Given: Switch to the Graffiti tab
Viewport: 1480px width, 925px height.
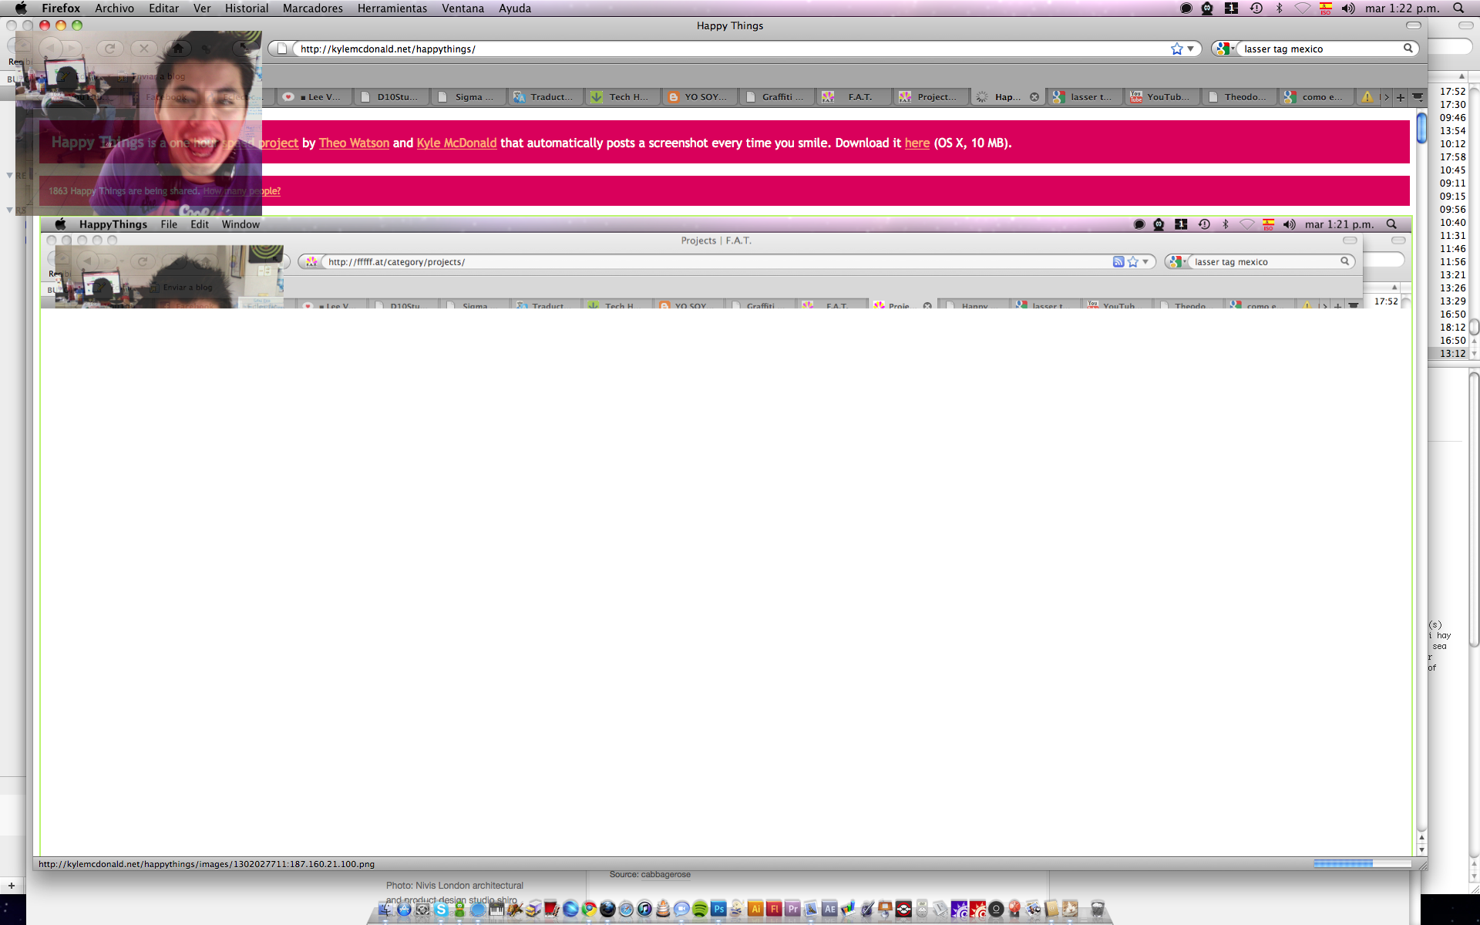Looking at the screenshot, I should click(775, 97).
